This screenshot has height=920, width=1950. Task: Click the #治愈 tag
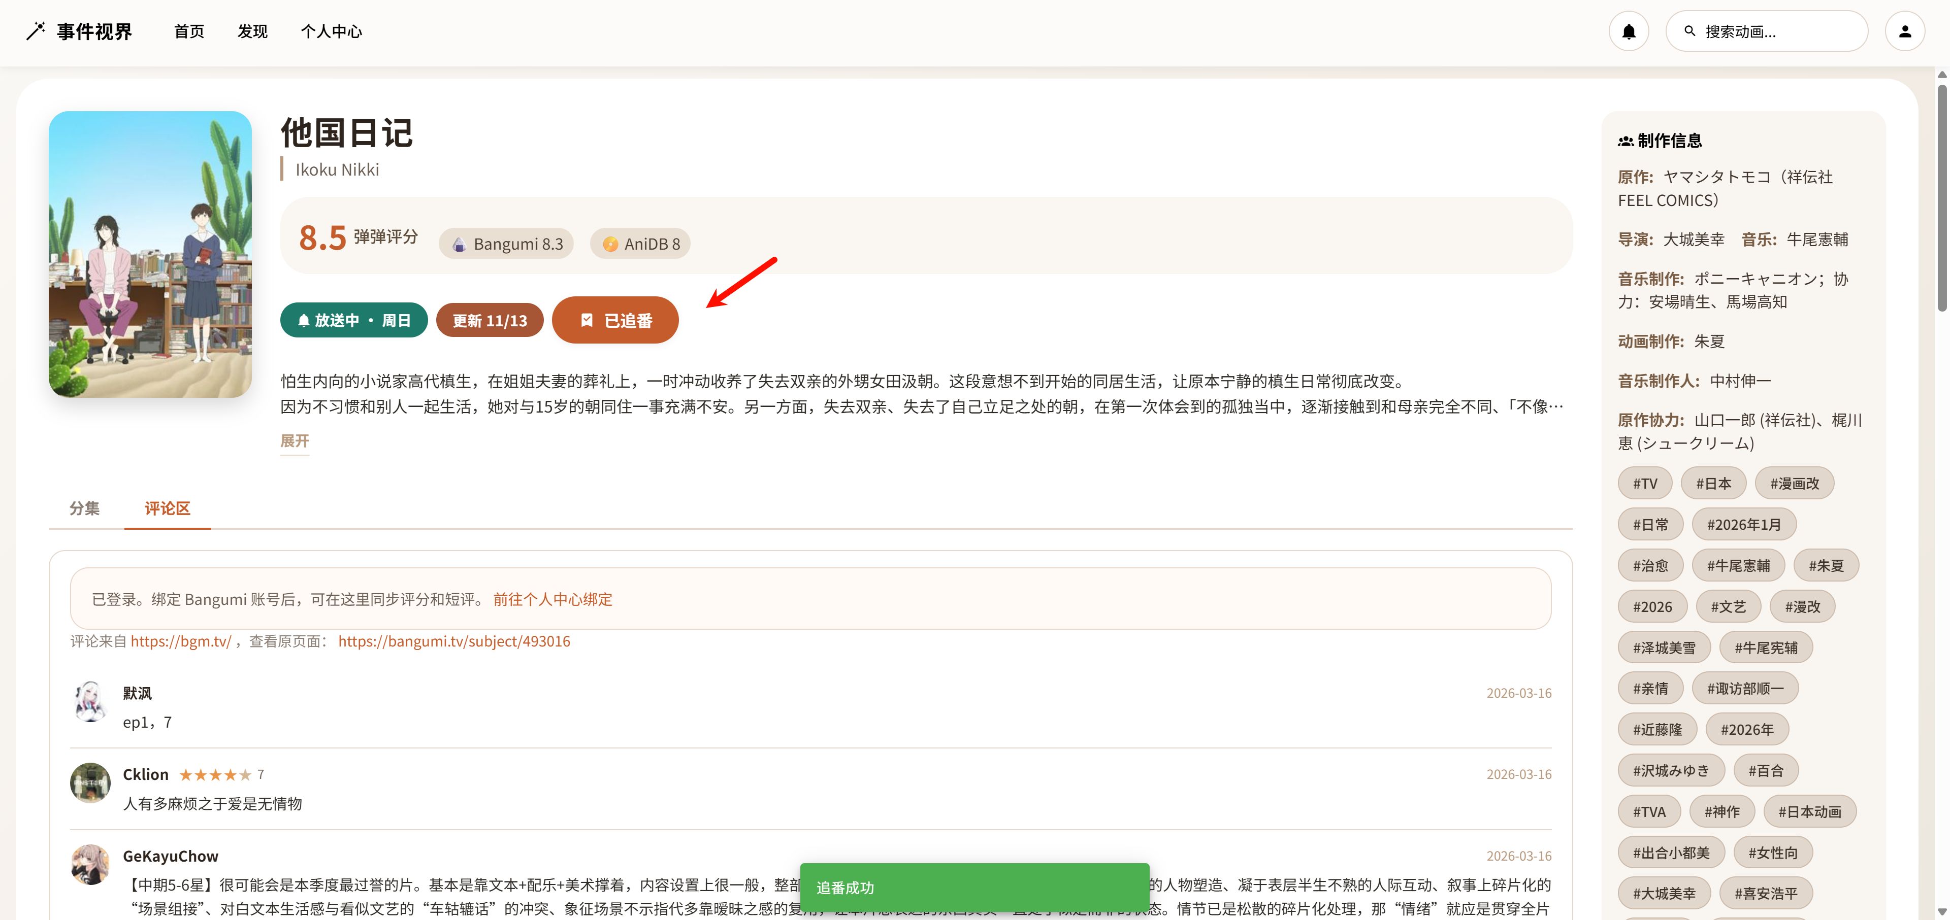point(1651,565)
